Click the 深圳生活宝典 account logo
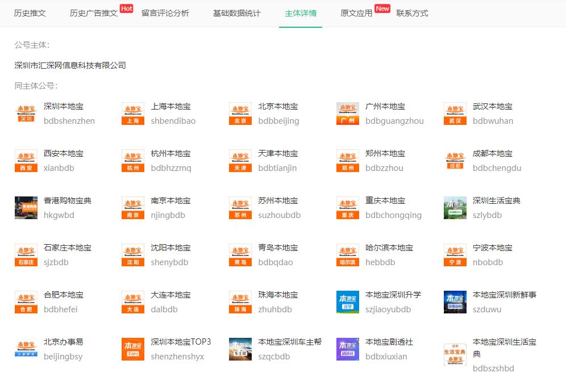The width and height of the screenshot is (566, 377). [455, 208]
